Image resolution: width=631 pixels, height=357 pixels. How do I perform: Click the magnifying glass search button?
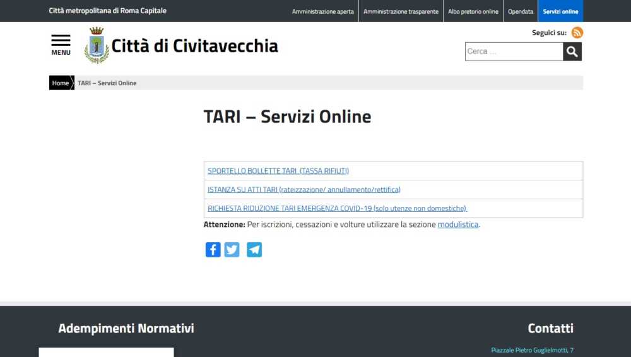[x=572, y=52]
